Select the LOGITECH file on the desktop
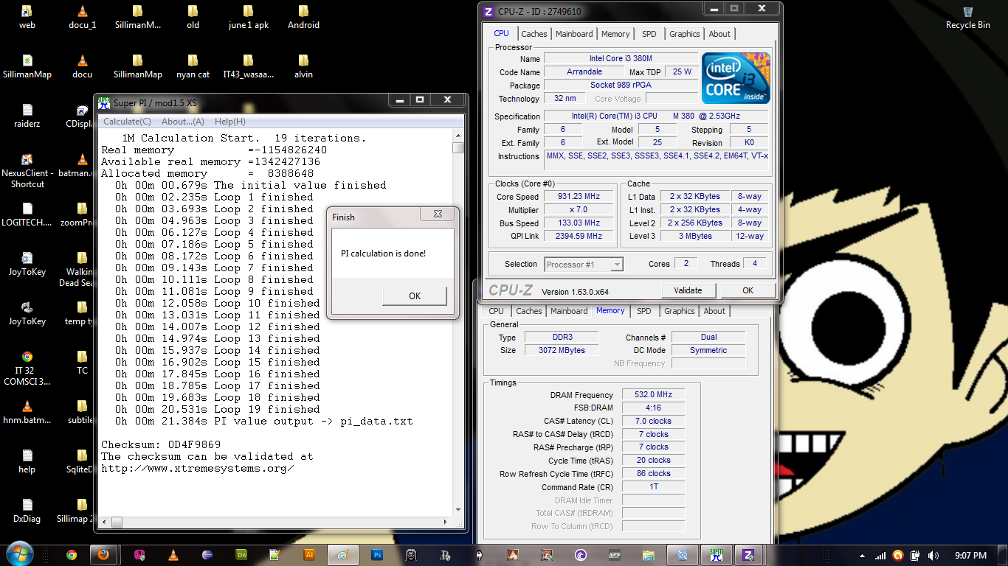 pos(27,215)
